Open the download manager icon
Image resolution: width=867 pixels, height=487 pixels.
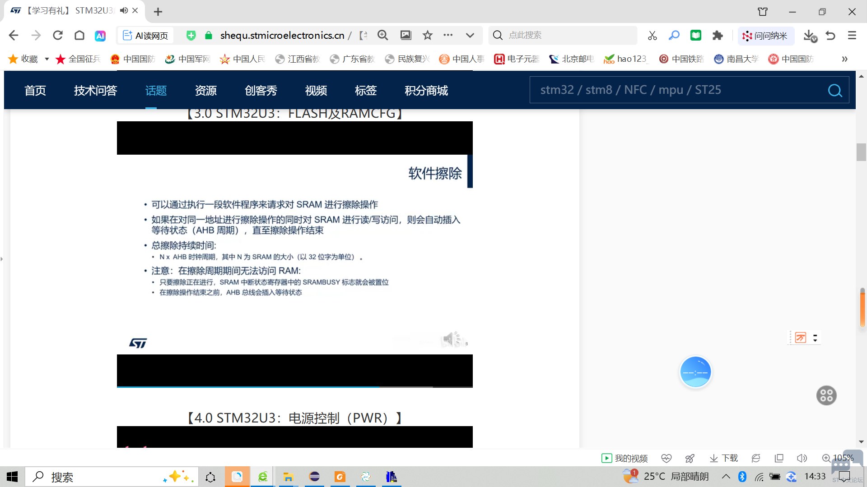pos(810,36)
